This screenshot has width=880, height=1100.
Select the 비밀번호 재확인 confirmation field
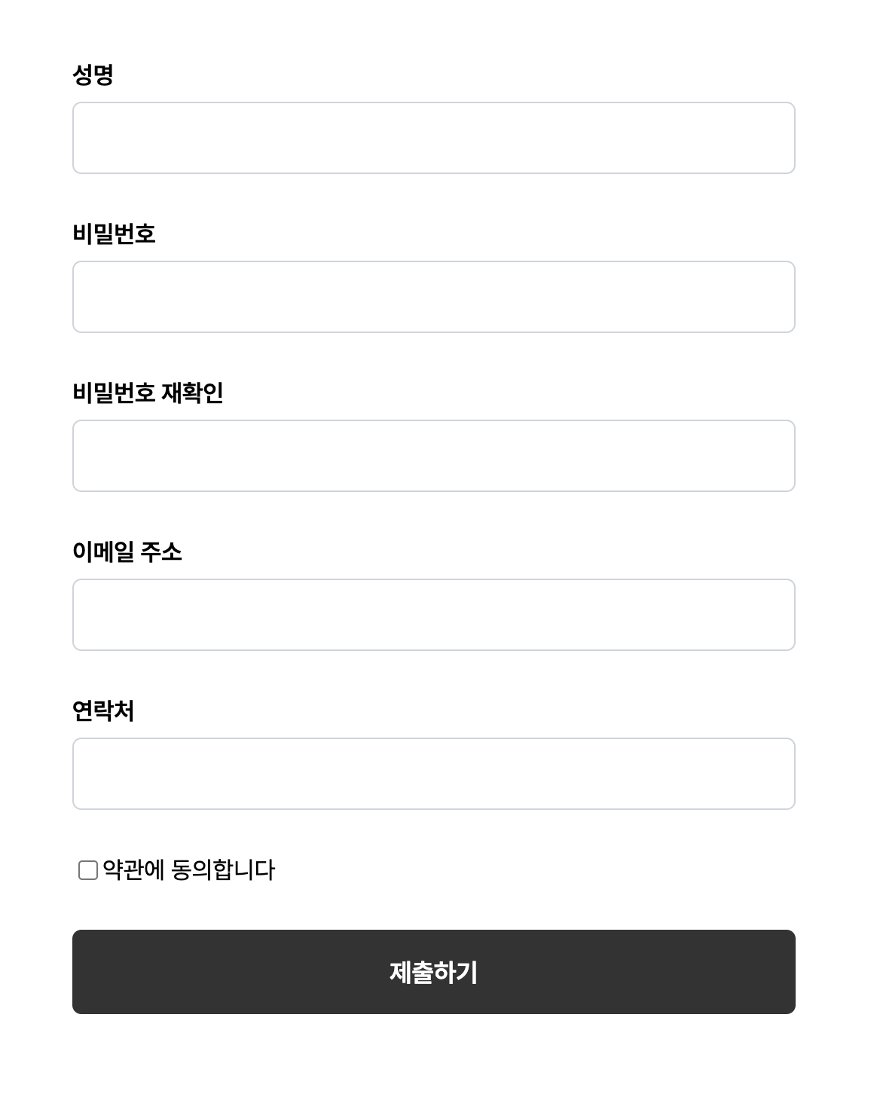[434, 456]
